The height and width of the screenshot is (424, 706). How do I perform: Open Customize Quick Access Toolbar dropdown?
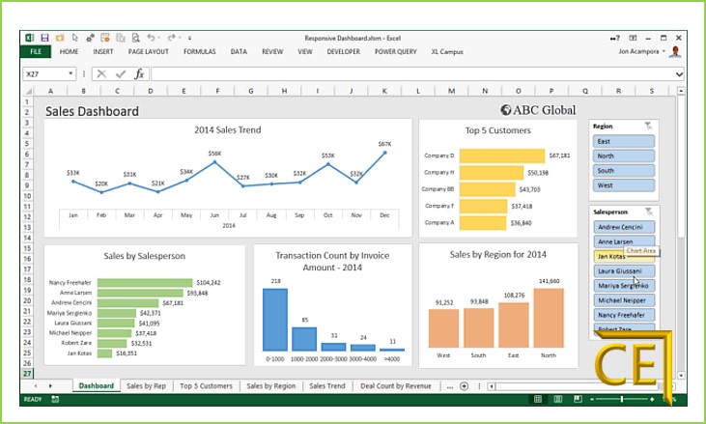point(189,38)
